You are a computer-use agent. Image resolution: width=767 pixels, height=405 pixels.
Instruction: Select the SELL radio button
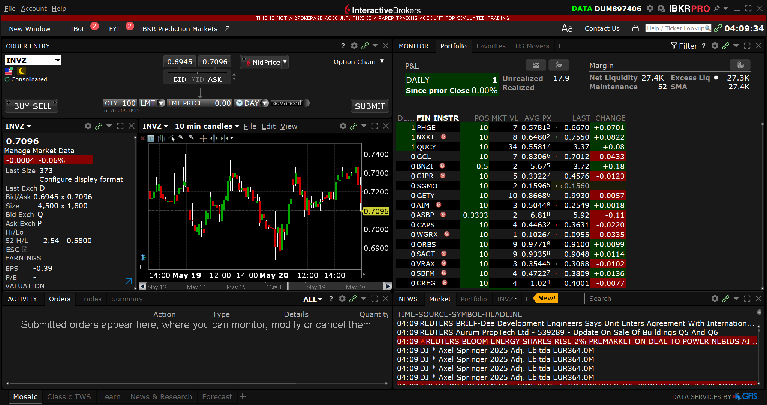[x=55, y=102]
